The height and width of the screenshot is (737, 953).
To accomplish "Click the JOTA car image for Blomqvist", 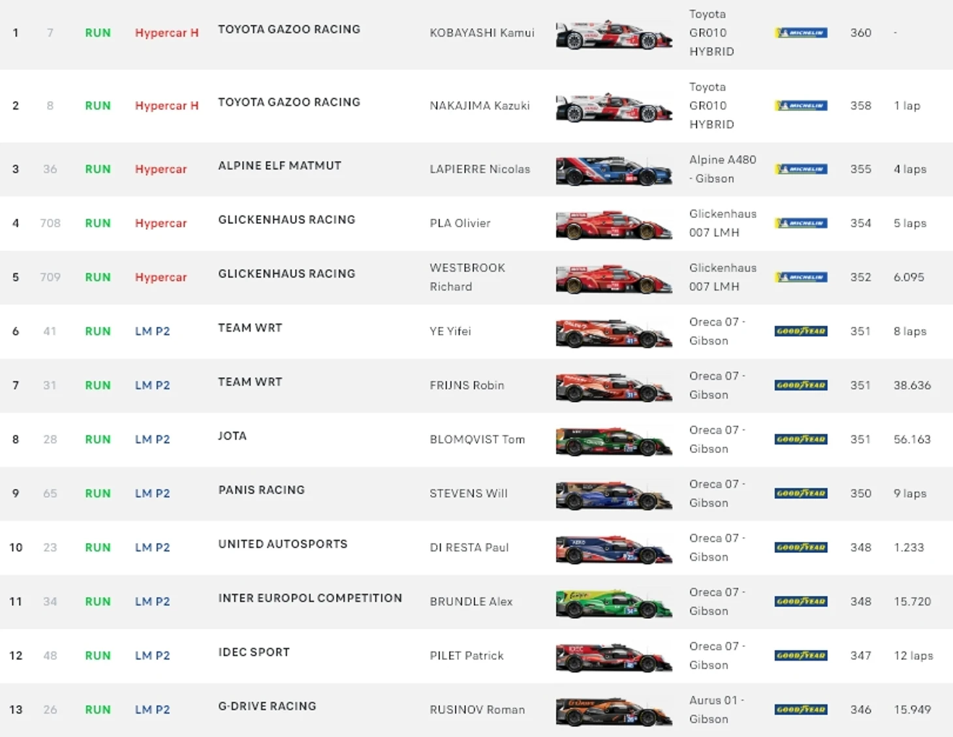I will 614,441.
